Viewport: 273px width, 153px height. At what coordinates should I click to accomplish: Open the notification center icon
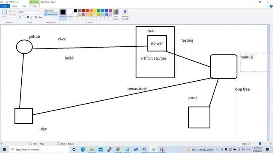[x=267, y=149]
